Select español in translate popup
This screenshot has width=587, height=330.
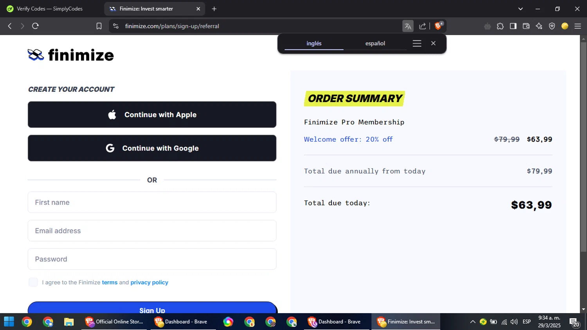point(375,43)
